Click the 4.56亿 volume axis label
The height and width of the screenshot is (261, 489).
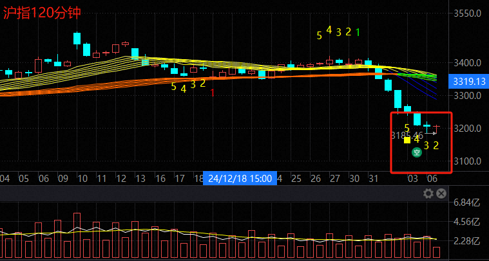467,222
